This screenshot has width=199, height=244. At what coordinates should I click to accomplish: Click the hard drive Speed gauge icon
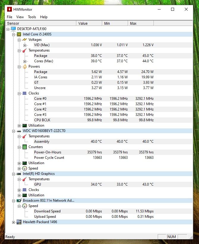tap(25, 168)
